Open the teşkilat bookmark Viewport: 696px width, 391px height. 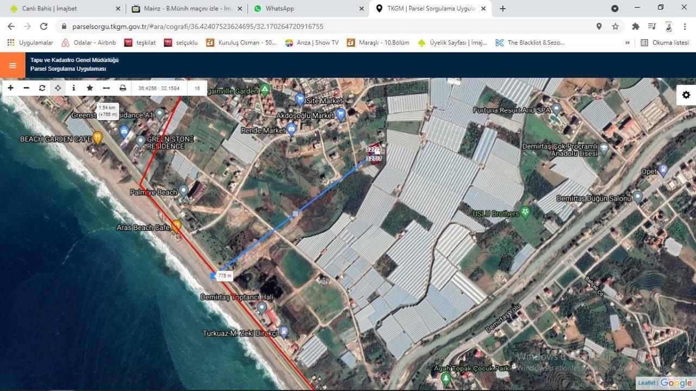pyautogui.click(x=140, y=42)
